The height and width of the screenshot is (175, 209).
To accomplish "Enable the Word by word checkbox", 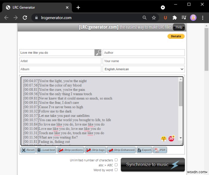I will 116,170.
